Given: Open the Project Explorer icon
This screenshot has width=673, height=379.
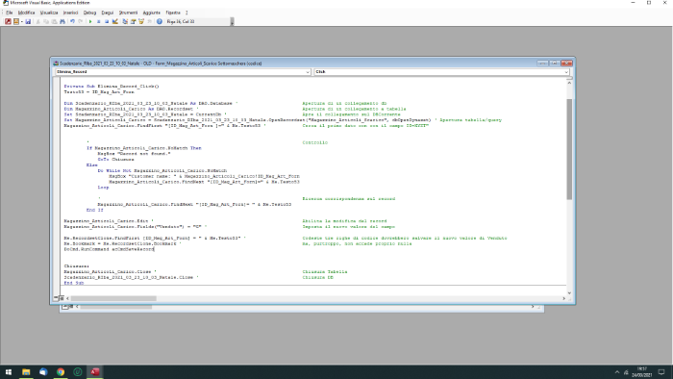Looking at the screenshot, I should (x=125, y=21).
